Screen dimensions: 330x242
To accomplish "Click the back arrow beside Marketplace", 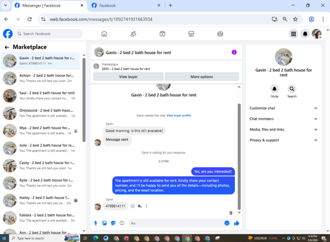I will tap(7, 47).
